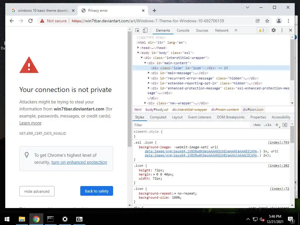Switch to the Network tab
Screen dimensions: 300x225
click(222, 30)
